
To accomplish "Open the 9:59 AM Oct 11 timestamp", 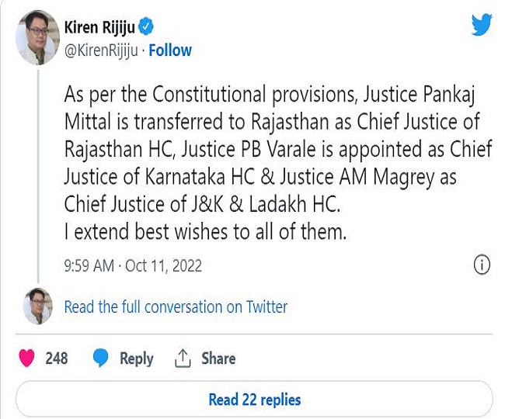I will click(x=132, y=265).
